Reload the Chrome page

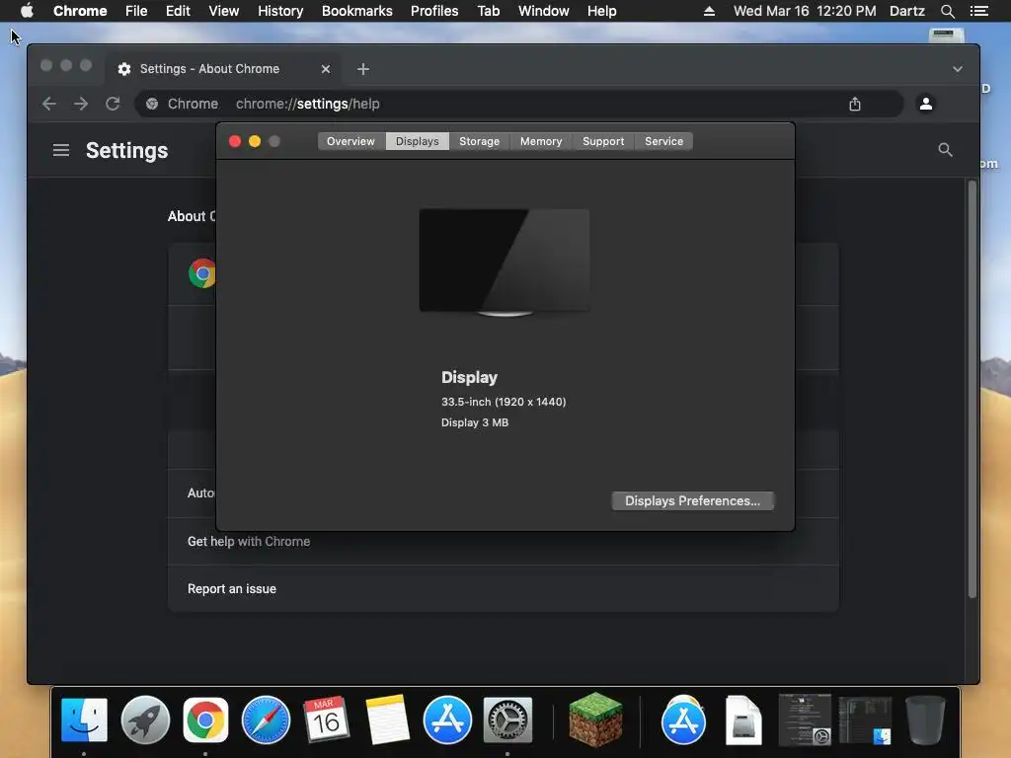[113, 104]
